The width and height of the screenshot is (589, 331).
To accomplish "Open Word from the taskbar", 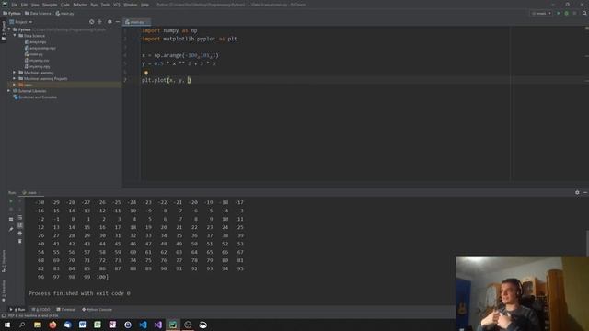I will click(82, 325).
